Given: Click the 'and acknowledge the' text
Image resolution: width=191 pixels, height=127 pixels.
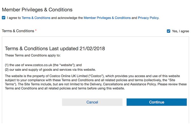Looking at the screenshot, I should tap(67, 18).
